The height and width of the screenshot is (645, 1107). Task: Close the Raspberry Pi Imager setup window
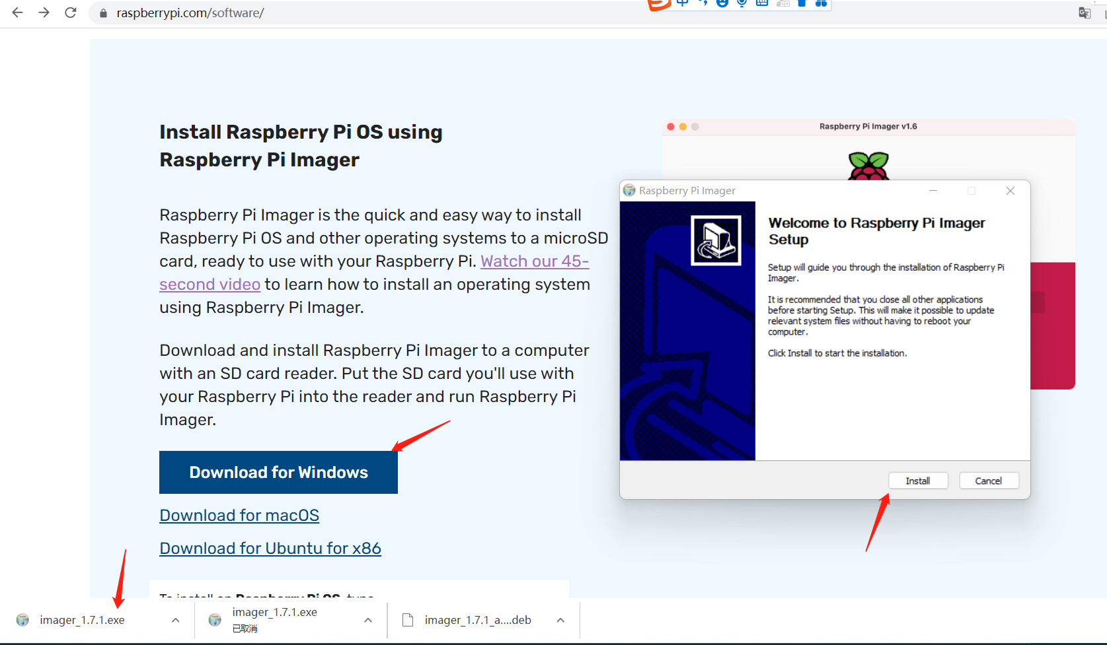coord(1011,191)
